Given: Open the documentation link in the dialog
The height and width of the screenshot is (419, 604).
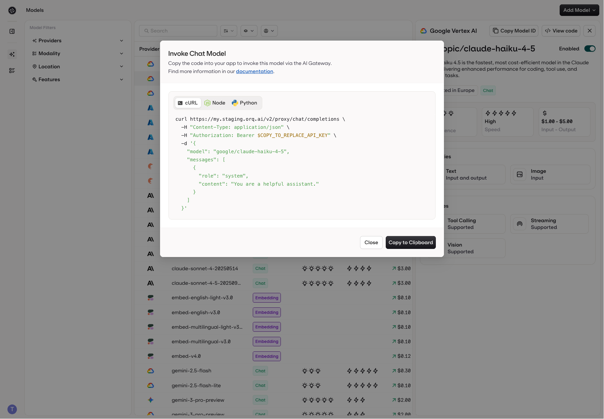Looking at the screenshot, I should coord(254,71).
